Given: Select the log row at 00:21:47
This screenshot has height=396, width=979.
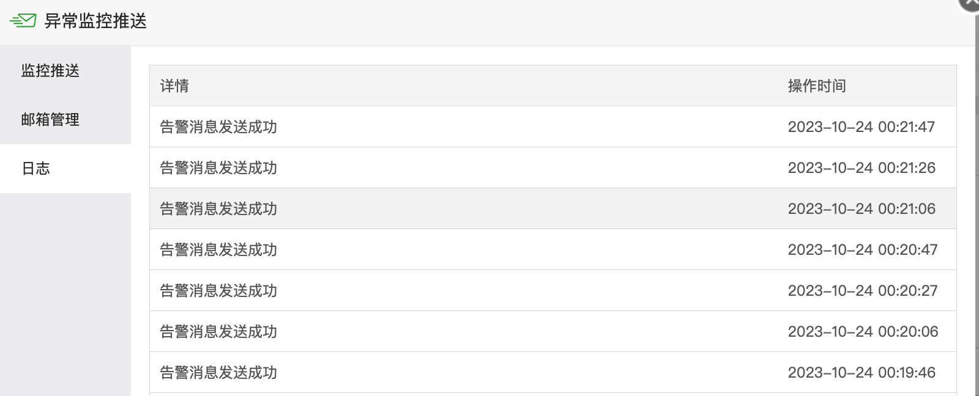Looking at the screenshot, I should click(553, 127).
